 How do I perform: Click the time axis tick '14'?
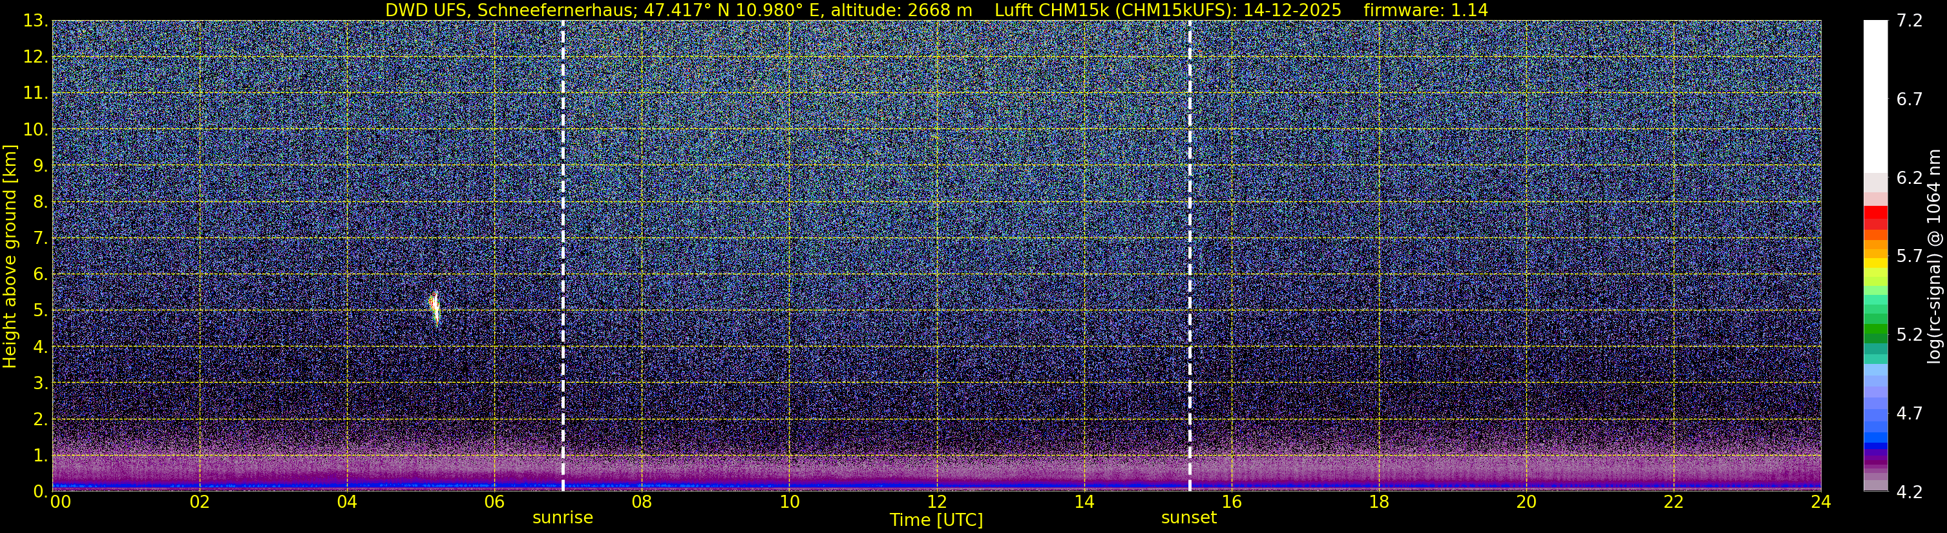point(1084,502)
